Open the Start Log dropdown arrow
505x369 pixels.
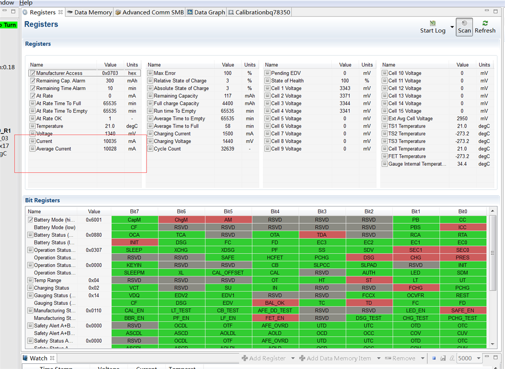pyautogui.click(x=452, y=28)
